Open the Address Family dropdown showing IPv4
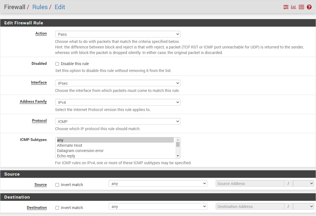This screenshot has height=216, width=316. 118,102
